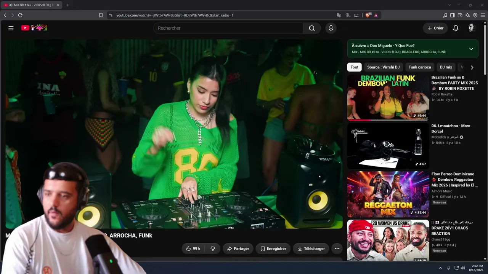488x274 pixels.
Task: Share the video via Partager
Action: (238, 249)
